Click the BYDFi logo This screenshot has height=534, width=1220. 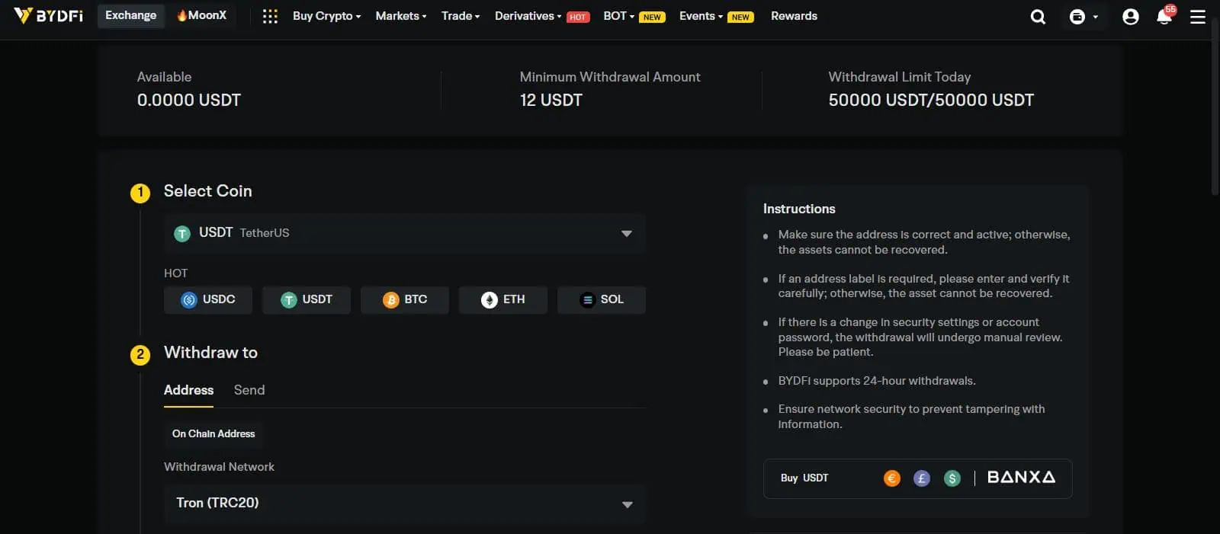(48, 15)
